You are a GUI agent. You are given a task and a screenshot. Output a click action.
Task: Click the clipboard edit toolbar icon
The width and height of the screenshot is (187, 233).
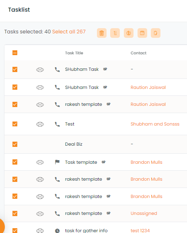156,33
